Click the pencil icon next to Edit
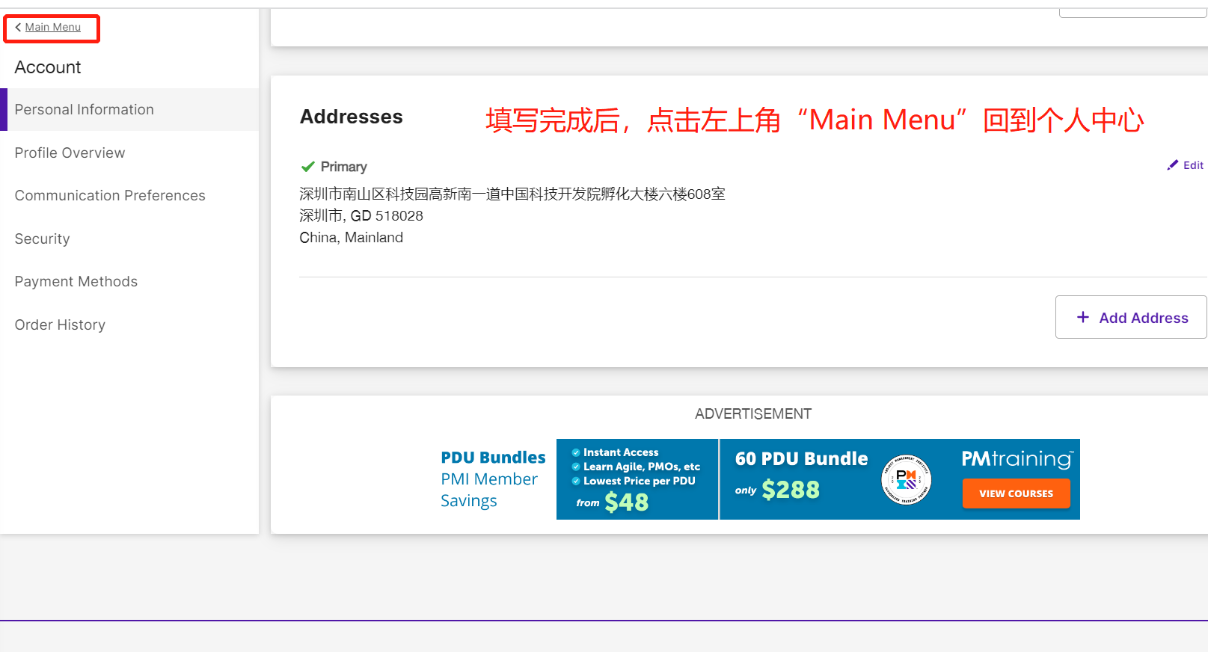The width and height of the screenshot is (1208, 652). coord(1173,165)
